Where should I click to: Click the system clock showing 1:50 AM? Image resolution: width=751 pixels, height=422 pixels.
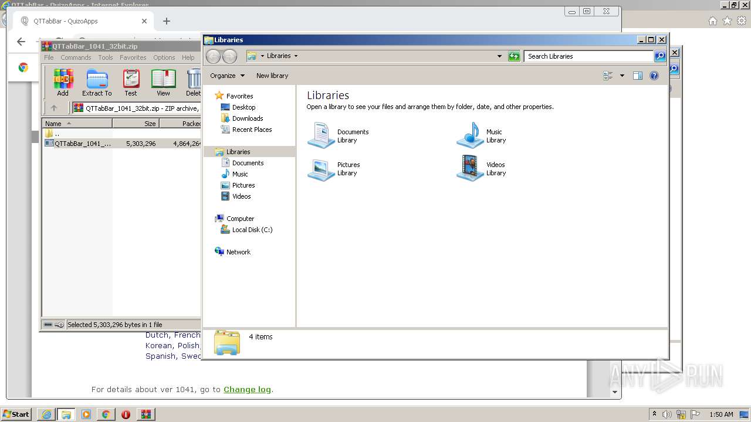[721, 414]
